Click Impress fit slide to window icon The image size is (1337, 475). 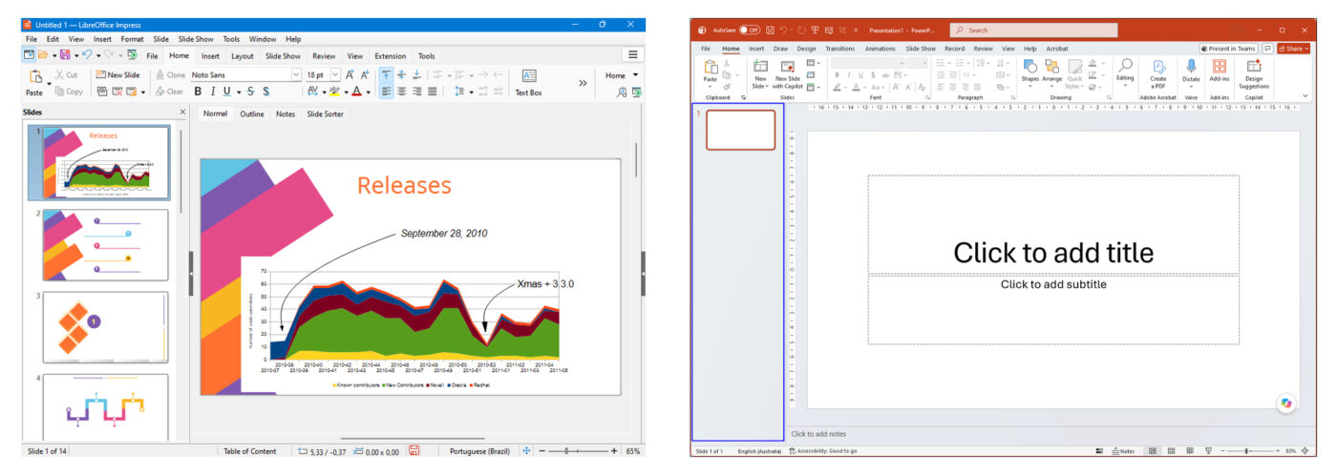click(526, 451)
